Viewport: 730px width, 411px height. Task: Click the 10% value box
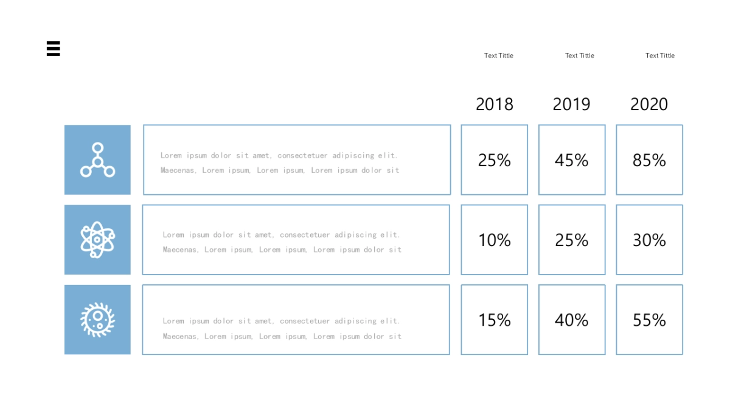494,240
